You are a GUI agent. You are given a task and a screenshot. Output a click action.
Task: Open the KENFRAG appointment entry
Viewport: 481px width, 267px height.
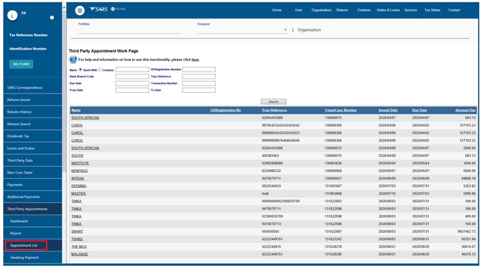(80, 171)
